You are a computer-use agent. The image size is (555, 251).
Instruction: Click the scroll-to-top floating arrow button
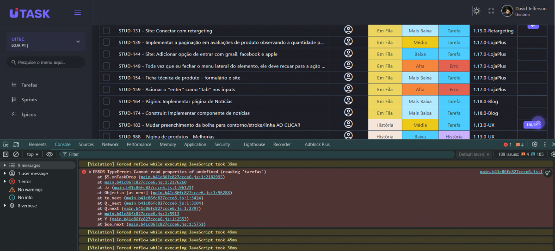538,122
